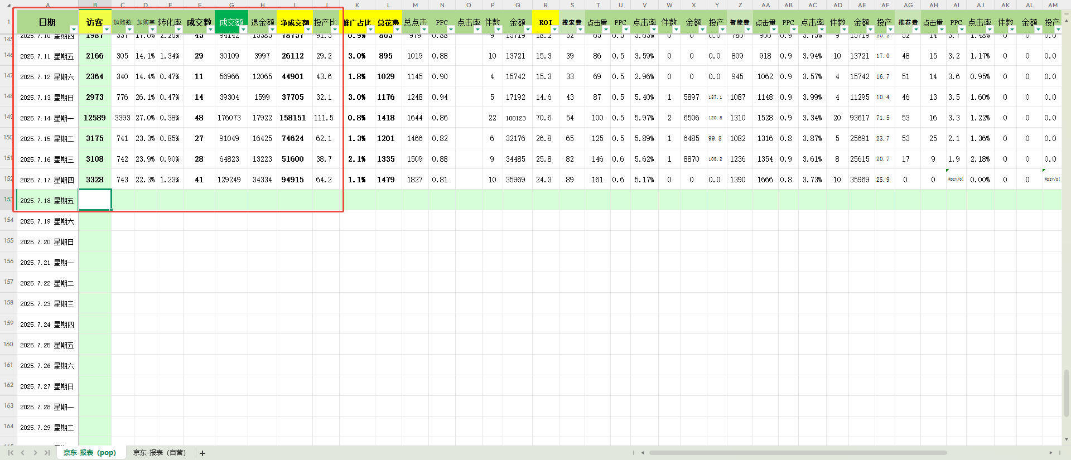Click the horizontal scrollbar thumb
Viewport: 1071px width, 460px height.
[798, 453]
